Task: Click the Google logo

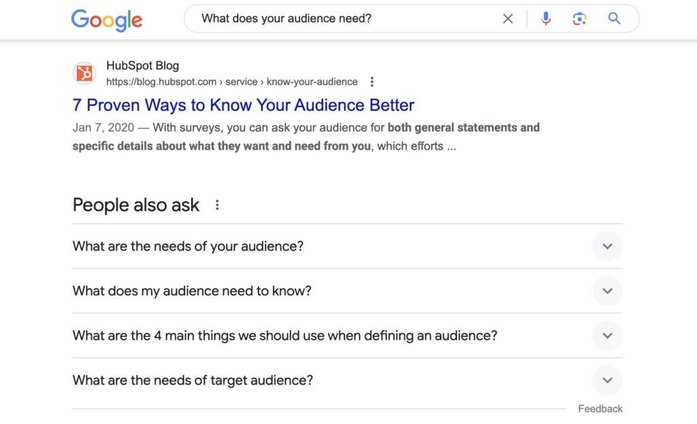Action: (107, 20)
